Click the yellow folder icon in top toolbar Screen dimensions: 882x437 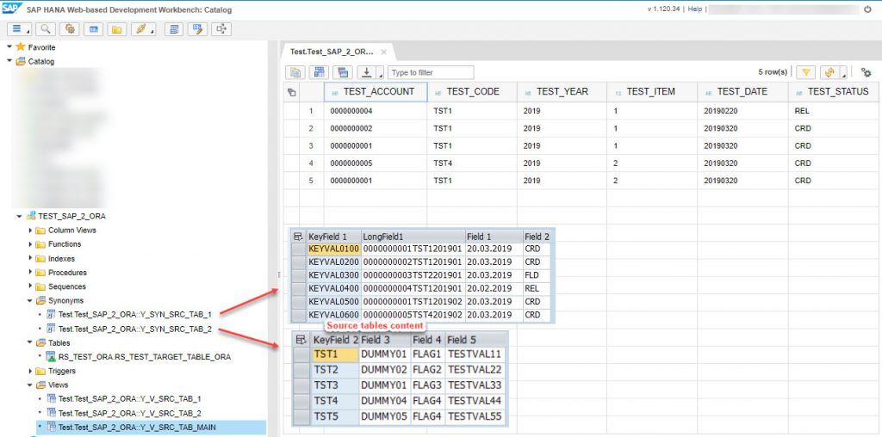tap(116, 29)
